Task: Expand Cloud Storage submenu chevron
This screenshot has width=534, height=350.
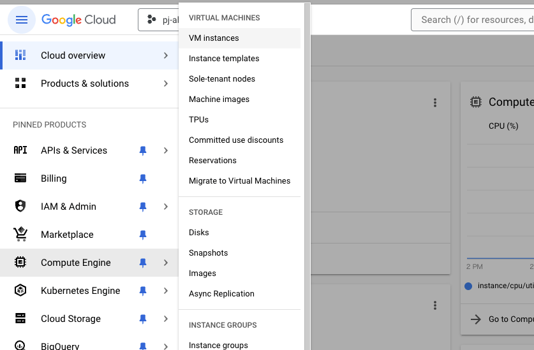Action: [x=166, y=319]
